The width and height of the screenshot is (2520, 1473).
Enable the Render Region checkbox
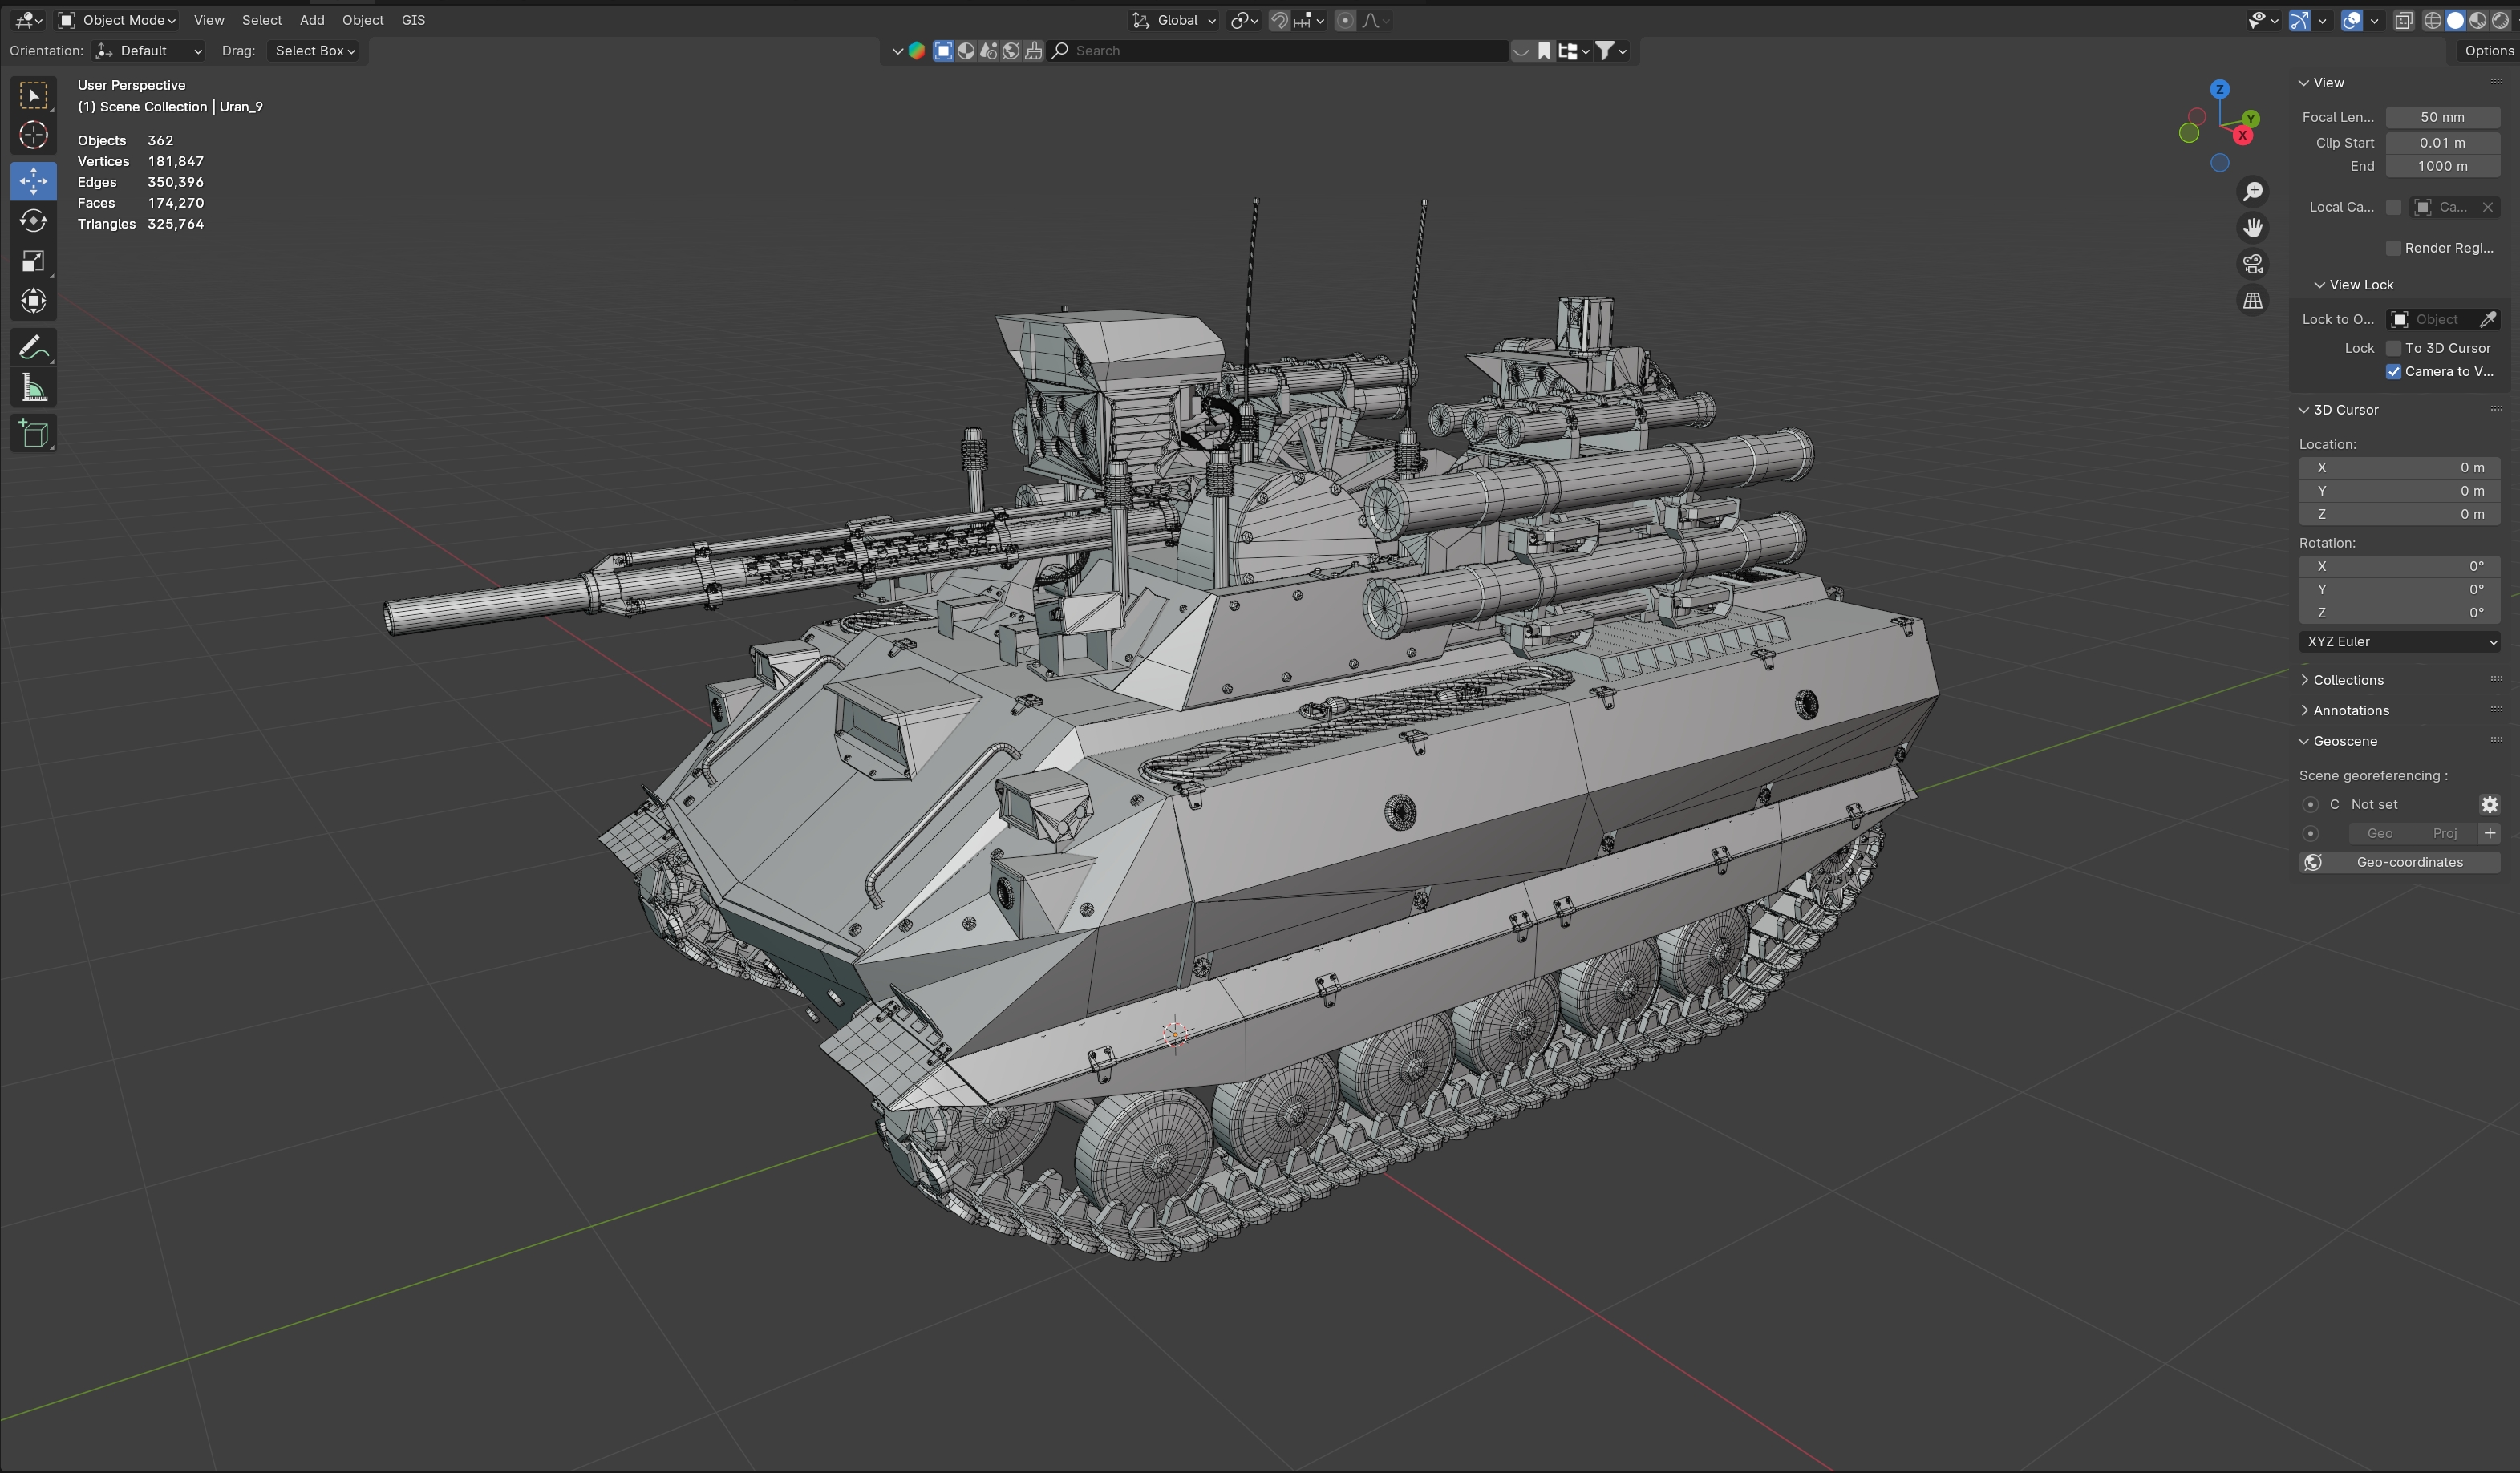click(2393, 248)
